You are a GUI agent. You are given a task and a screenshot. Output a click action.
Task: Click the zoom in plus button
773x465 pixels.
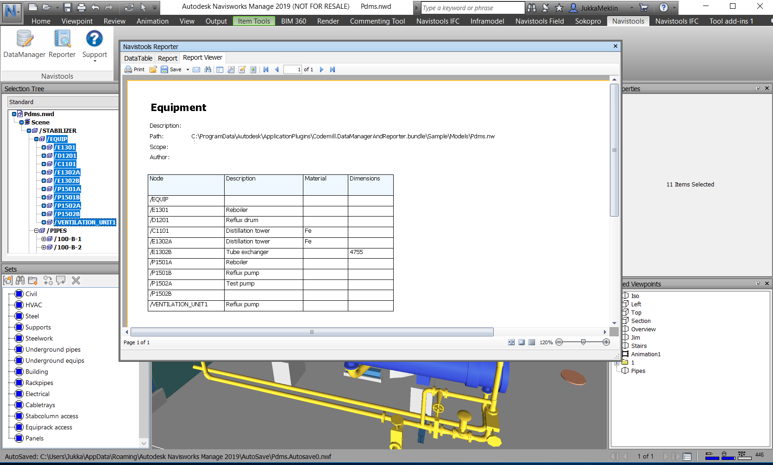pos(606,342)
